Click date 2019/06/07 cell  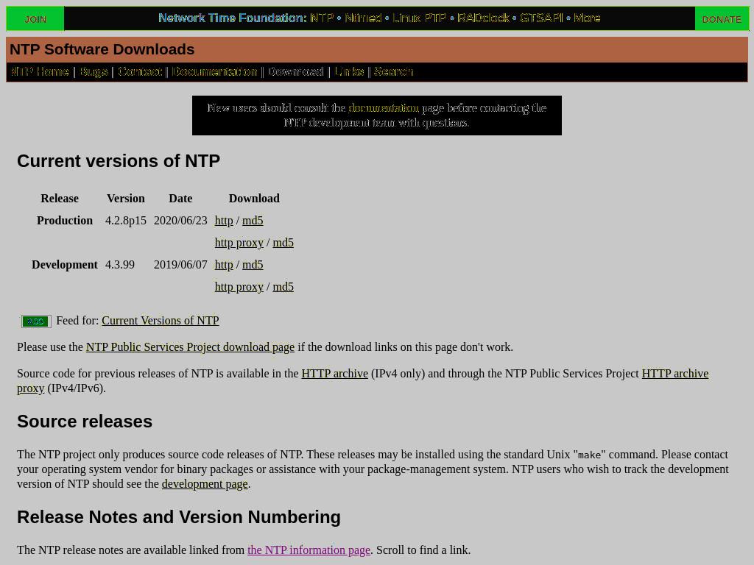coord(180,265)
